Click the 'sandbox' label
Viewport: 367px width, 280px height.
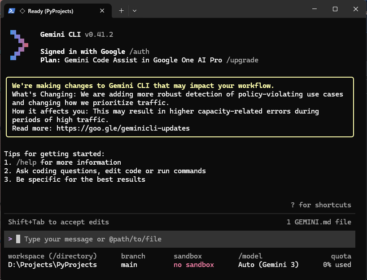(x=188, y=256)
